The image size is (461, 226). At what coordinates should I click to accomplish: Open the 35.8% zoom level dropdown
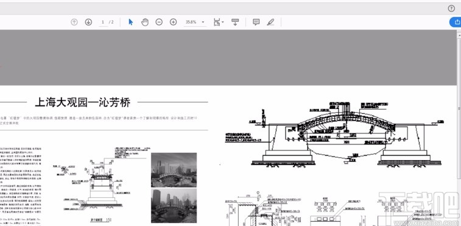[x=195, y=23]
